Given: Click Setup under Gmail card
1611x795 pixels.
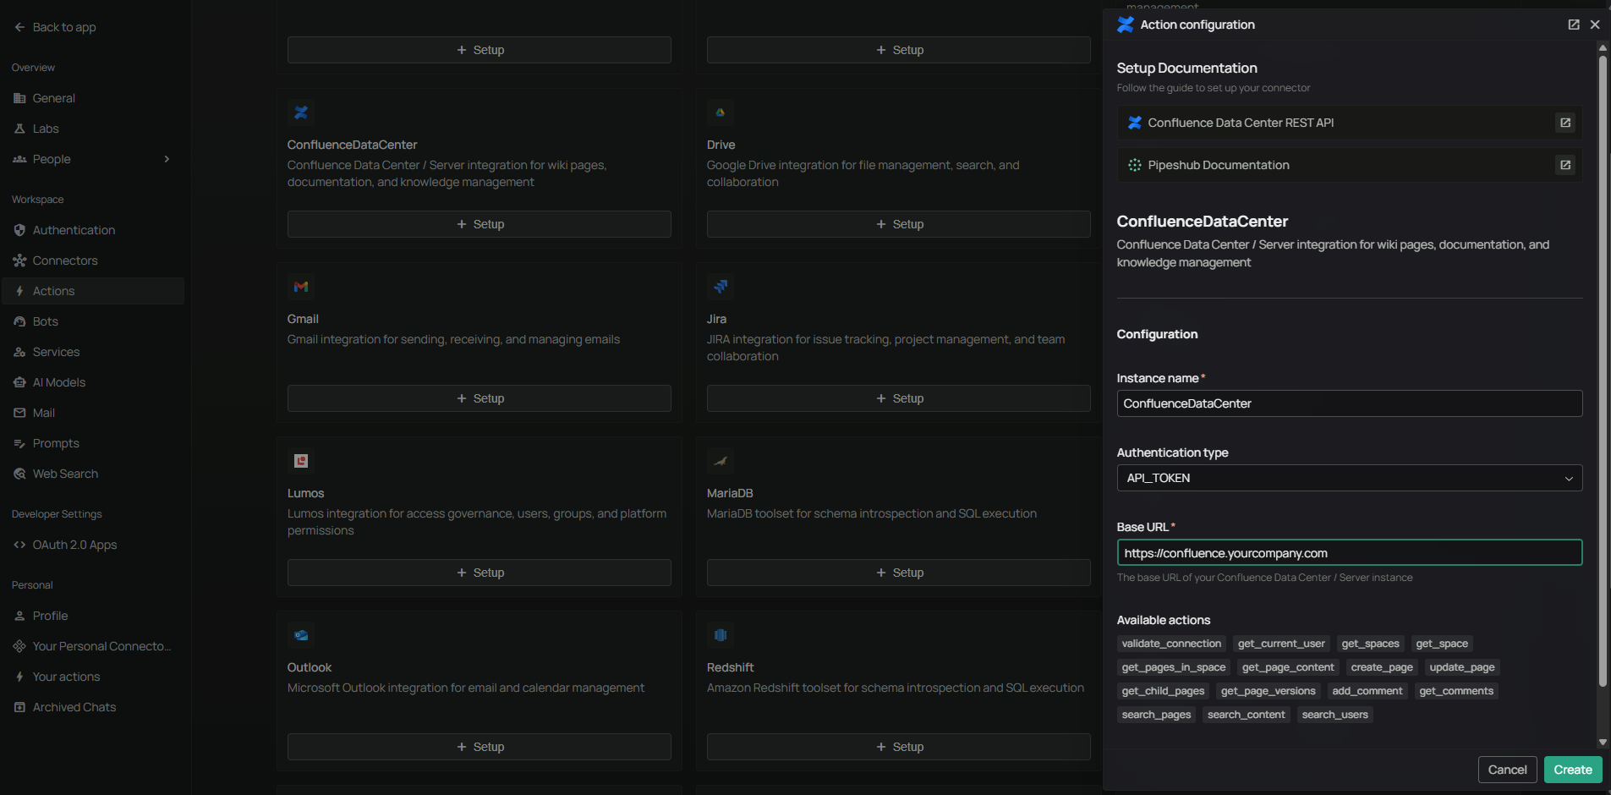Looking at the screenshot, I should tap(479, 398).
